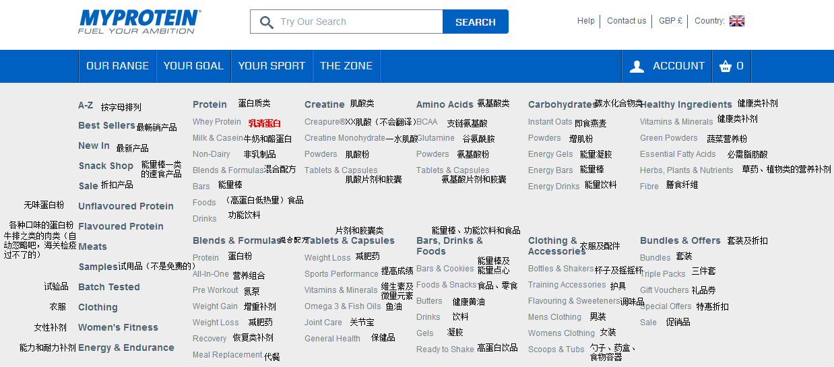Open the Samples category
834x367 pixels.
pos(98,267)
